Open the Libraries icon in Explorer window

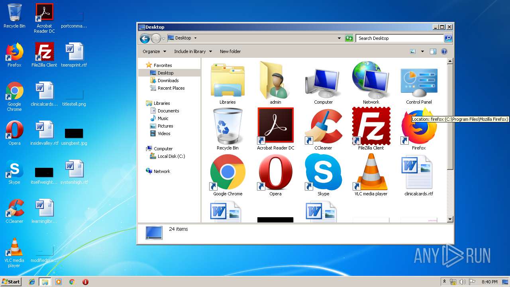pyautogui.click(x=228, y=83)
